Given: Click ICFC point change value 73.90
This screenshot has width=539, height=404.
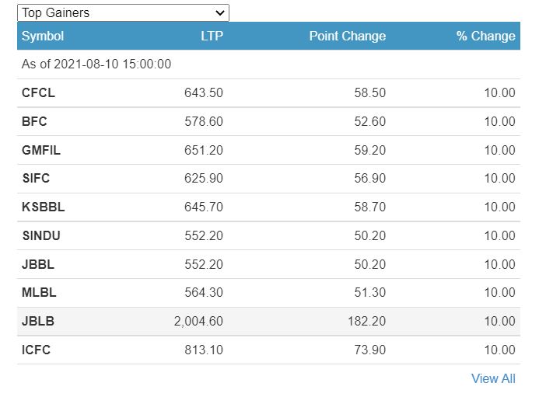Looking at the screenshot, I should (x=369, y=350).
